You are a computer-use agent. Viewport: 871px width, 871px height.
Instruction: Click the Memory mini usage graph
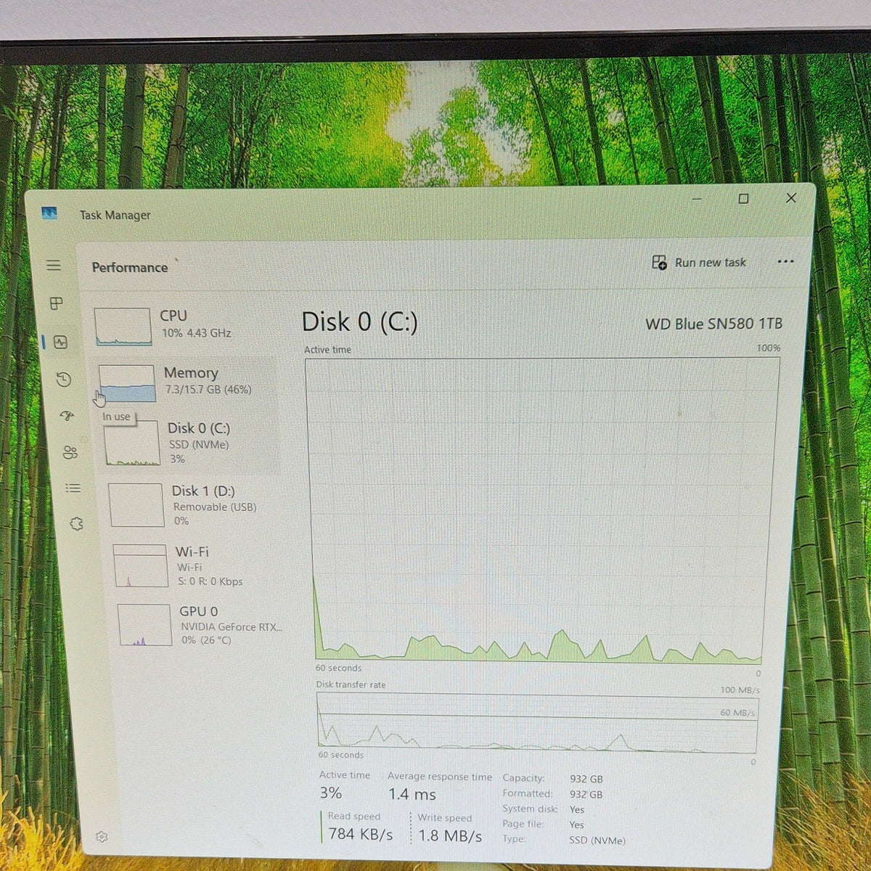127,383
